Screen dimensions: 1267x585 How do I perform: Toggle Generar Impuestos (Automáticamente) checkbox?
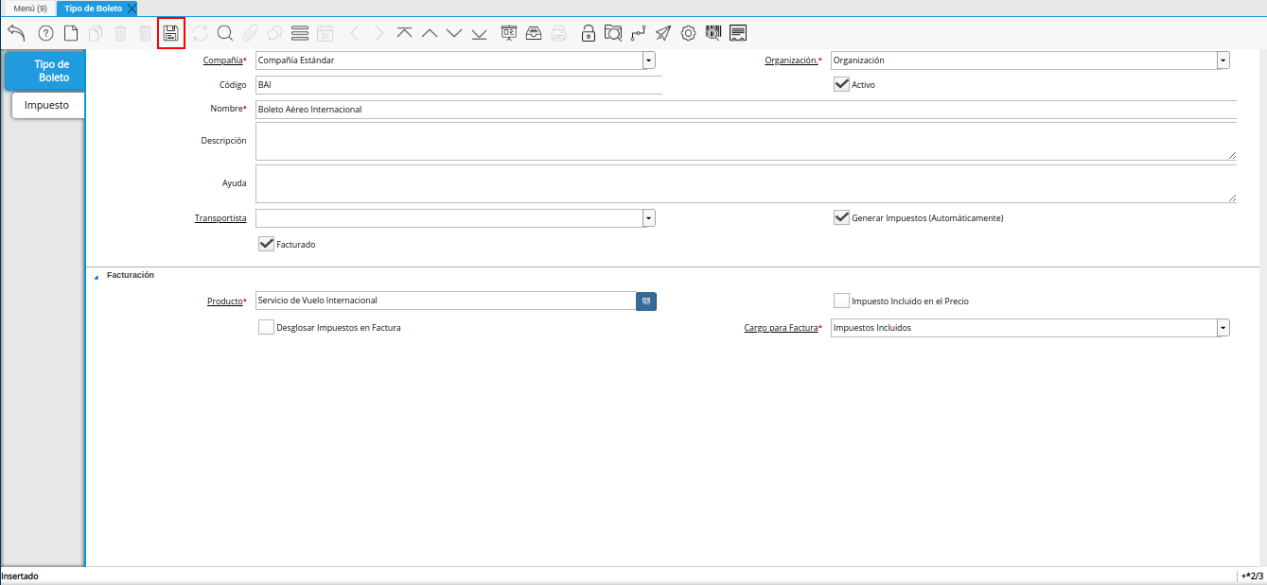click(x=841, y=217)
